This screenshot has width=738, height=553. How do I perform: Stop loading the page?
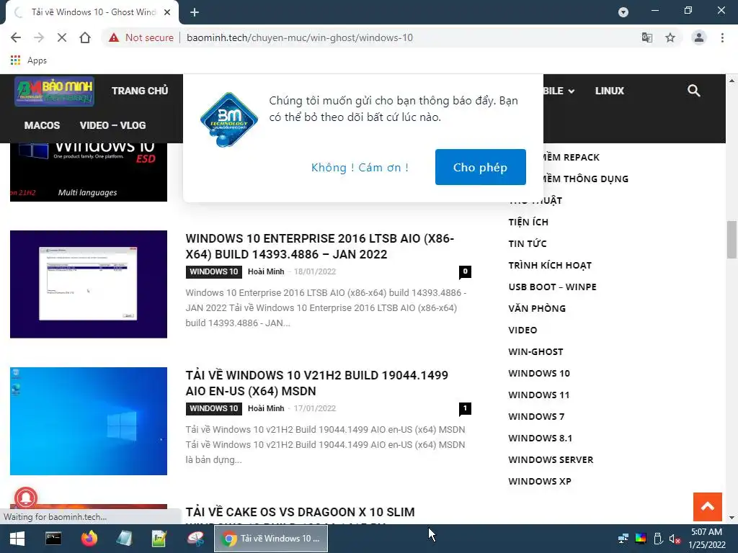[x=62, y=37]
